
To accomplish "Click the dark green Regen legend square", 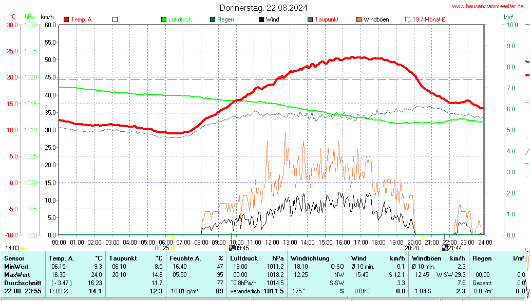I will 213,19.
